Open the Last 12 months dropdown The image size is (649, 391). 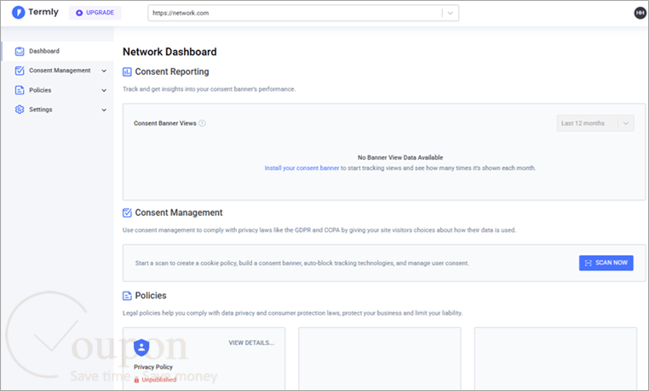[x=595, y=123]
